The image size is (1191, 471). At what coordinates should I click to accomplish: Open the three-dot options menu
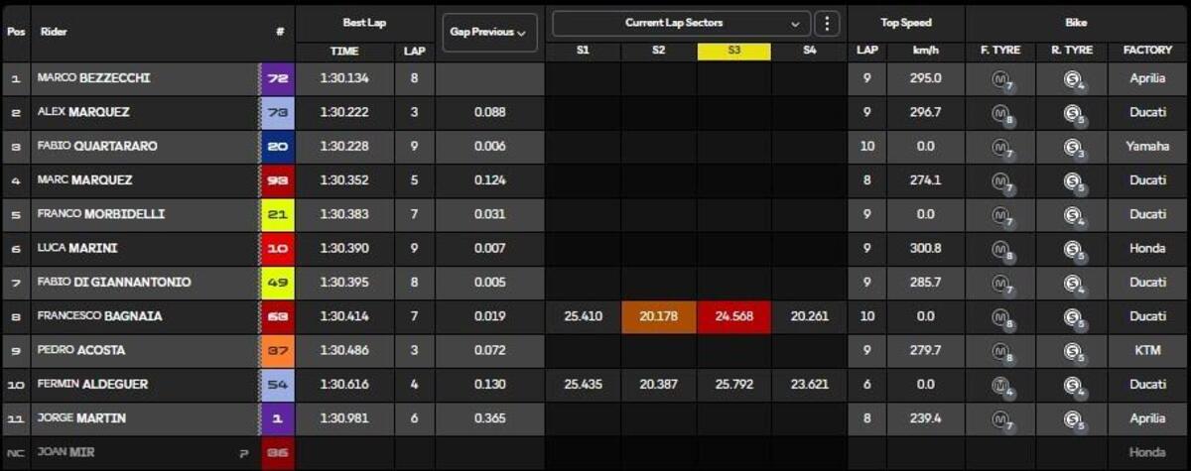pyautogui.click(x=827, y=23)
